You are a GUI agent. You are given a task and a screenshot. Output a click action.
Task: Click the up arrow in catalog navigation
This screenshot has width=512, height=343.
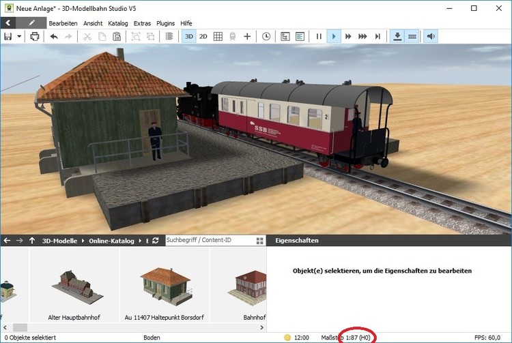[32, 241]
